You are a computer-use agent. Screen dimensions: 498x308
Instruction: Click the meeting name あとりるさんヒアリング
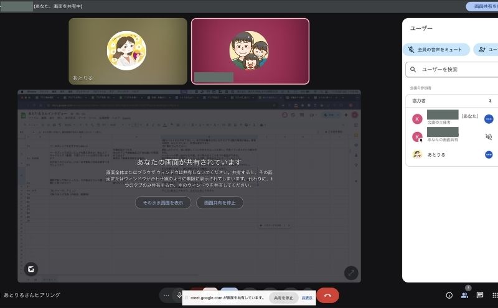point(32,295)
